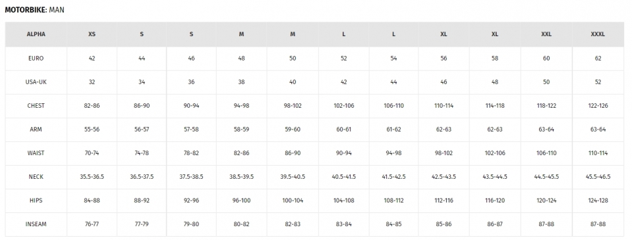Click the USA-UK row label
The height and width of the screenshot is (240, 632).
[x=36, y=82]
